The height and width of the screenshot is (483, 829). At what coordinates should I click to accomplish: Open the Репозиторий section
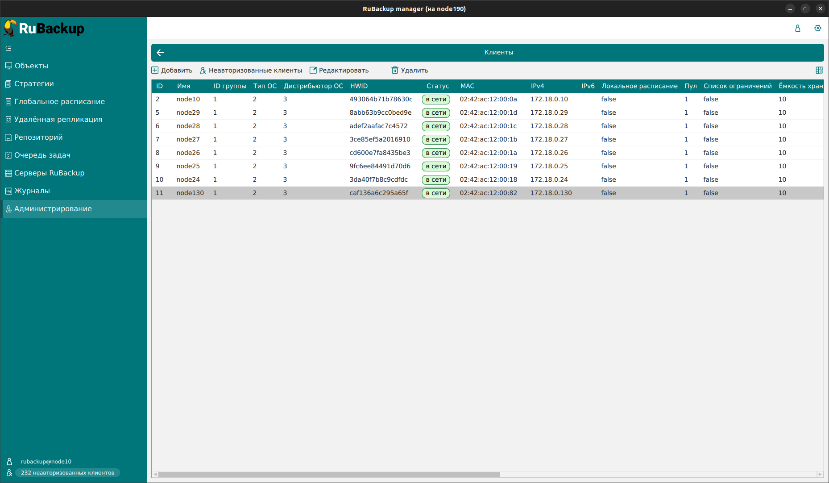click(x=38, y=137)
